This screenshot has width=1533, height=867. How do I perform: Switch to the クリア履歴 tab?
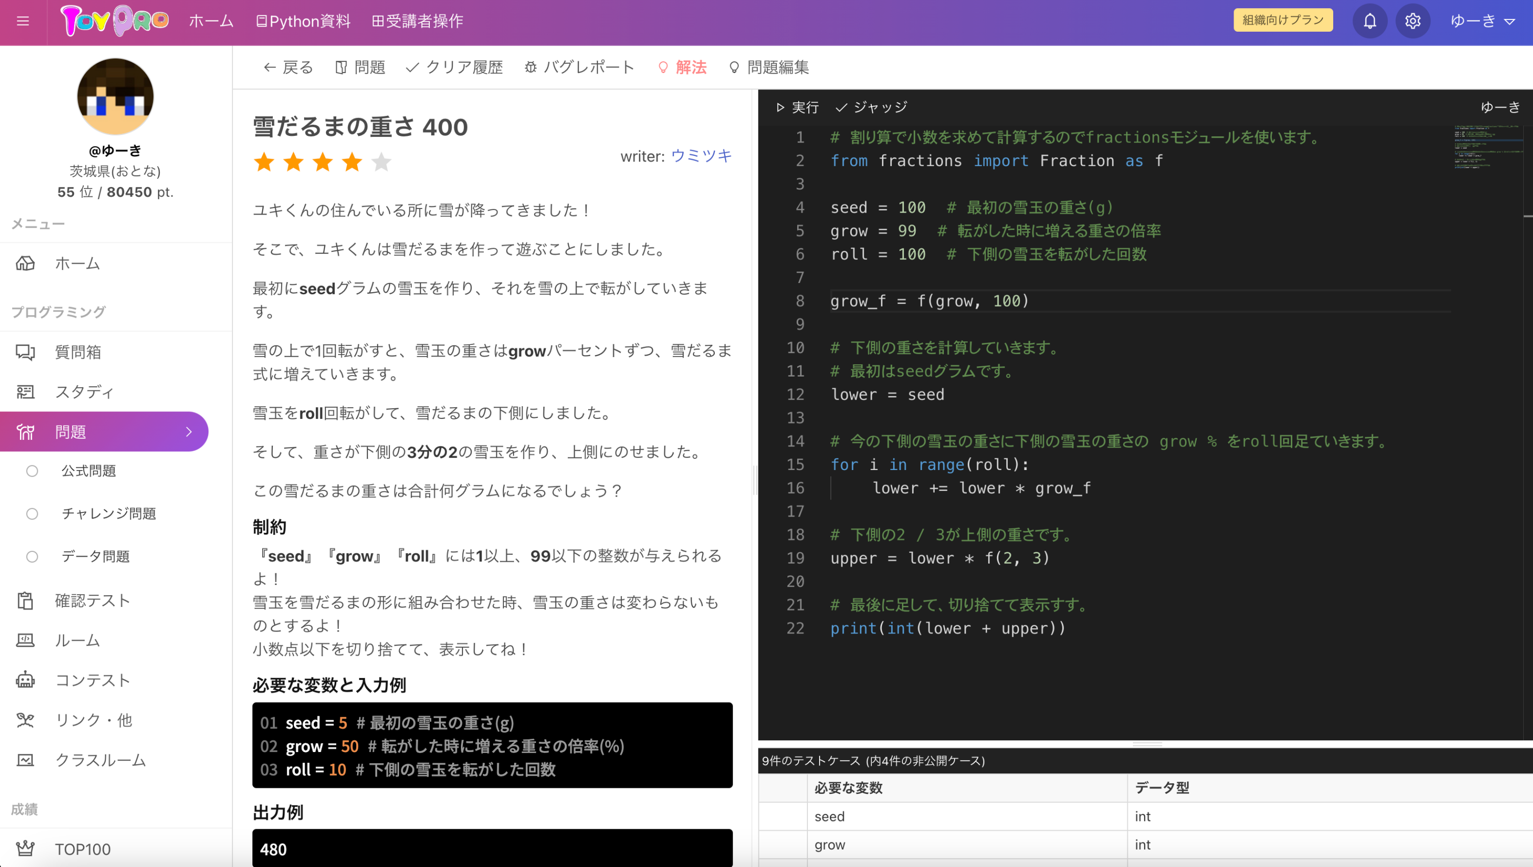point(454,67)
